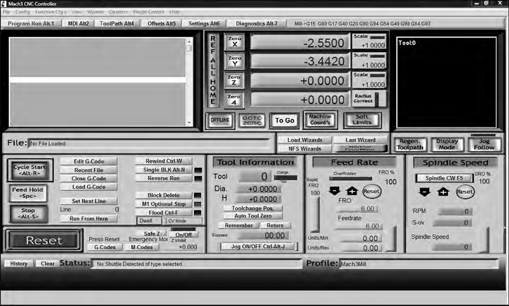Switch to Offsets Alt5 tab
Image resolution: width=509 pixels, height=306 pixels.
pyautogui.click(x=162, y=23)
